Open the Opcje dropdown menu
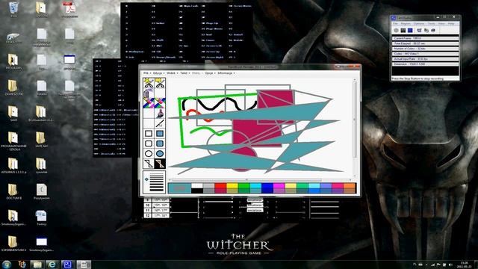 (210, 73)
